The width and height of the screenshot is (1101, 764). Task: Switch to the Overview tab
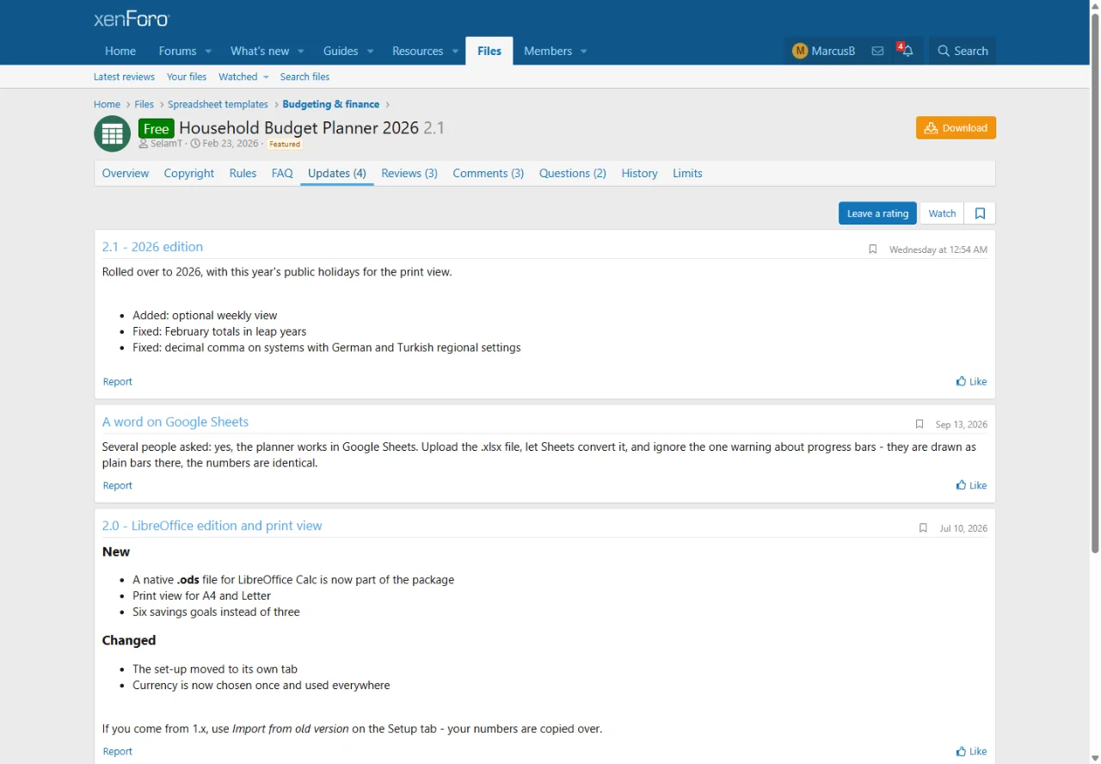click(126, 173)
